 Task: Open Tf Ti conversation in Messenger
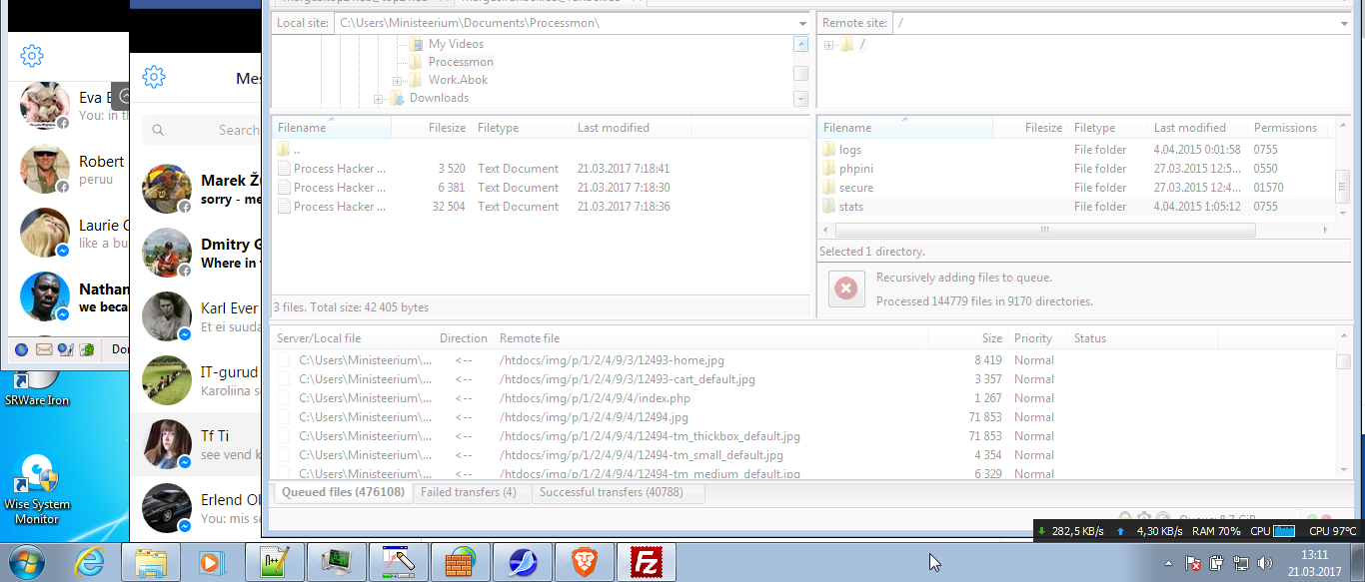196,444
